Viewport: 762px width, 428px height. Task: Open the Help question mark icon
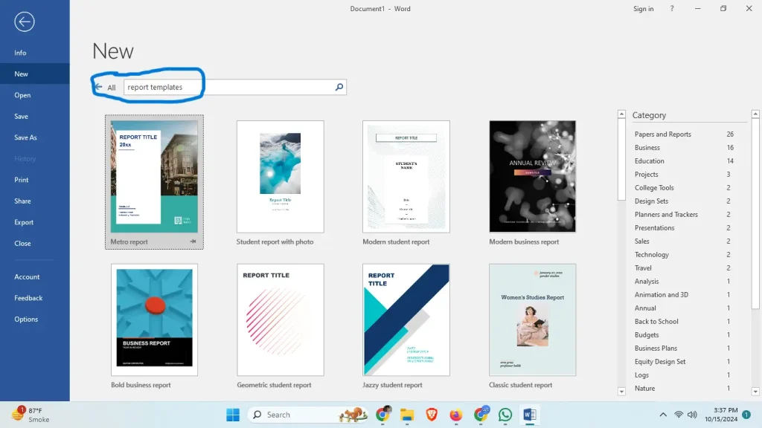[672, 9]
